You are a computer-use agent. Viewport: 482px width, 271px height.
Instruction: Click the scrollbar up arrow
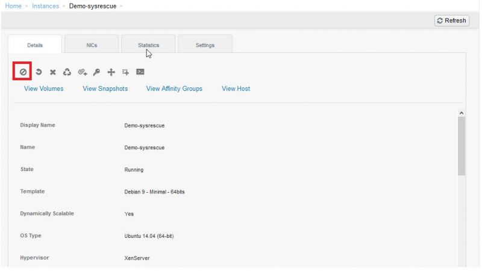coord(462,113)
